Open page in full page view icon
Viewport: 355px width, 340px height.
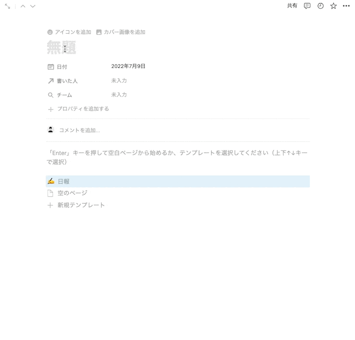click(8, 6)
